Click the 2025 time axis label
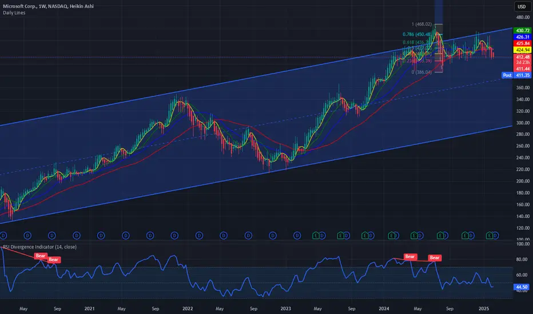The image size is (533, 314). 484,308
